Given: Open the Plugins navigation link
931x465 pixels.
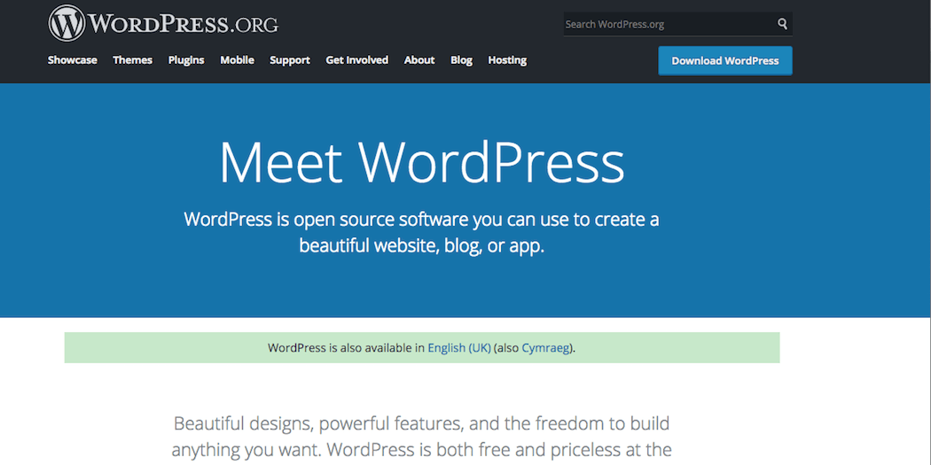Looking at the screenshot, I should [186, 60].
